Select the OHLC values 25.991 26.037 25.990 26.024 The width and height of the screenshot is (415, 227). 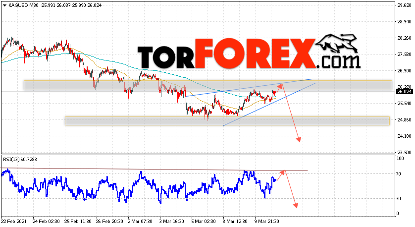coord(71,5)
